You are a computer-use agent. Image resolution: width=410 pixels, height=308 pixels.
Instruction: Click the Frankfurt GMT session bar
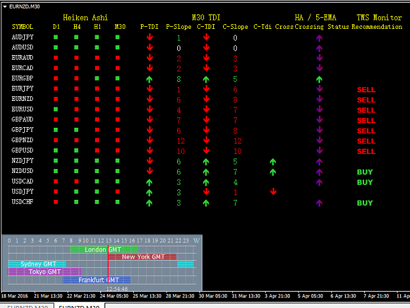pyautogui.click(x=96, y=280)
